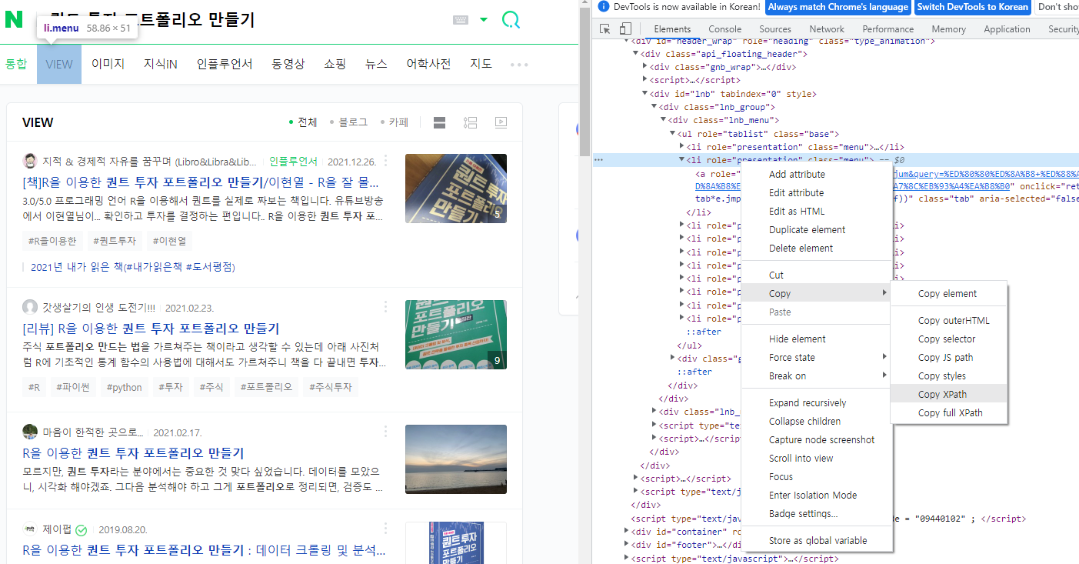This screenshot has height=564, width=1079.
Task: Open Force state submenu in context menu
Action: (816, 357)
